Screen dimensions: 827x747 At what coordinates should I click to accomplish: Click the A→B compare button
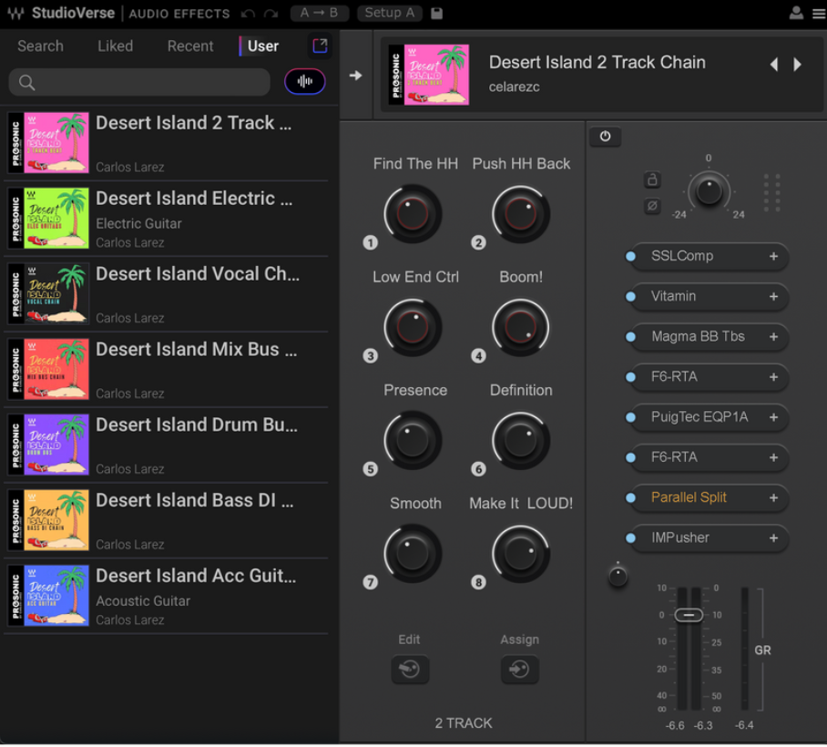tap(320, 13)
